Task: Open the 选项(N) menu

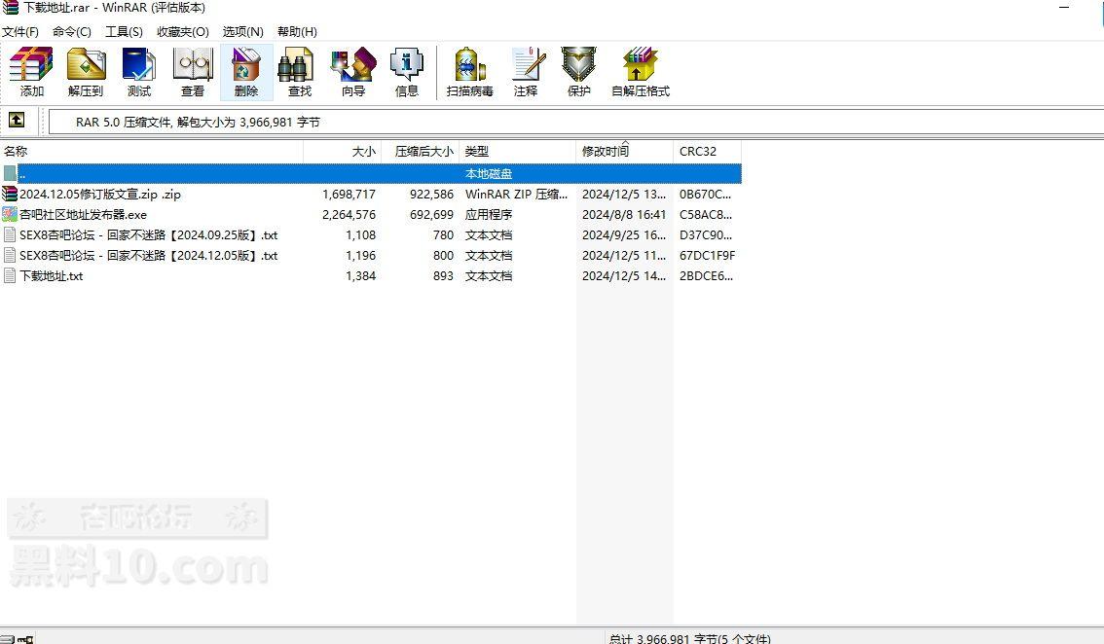Action: tap(242, 32)
